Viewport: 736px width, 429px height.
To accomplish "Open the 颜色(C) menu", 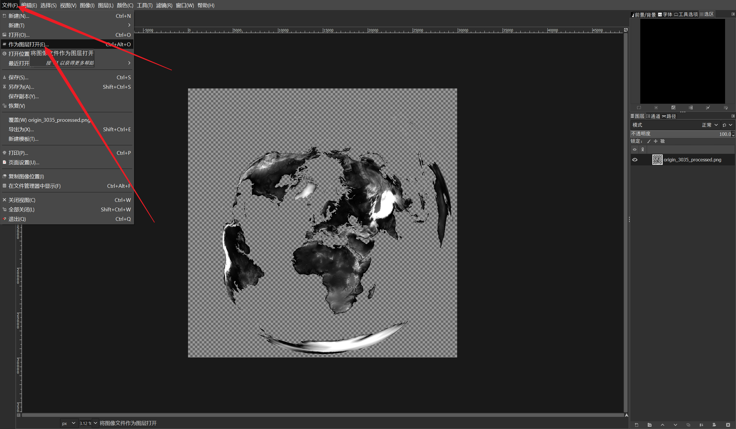I will point(125,5).
